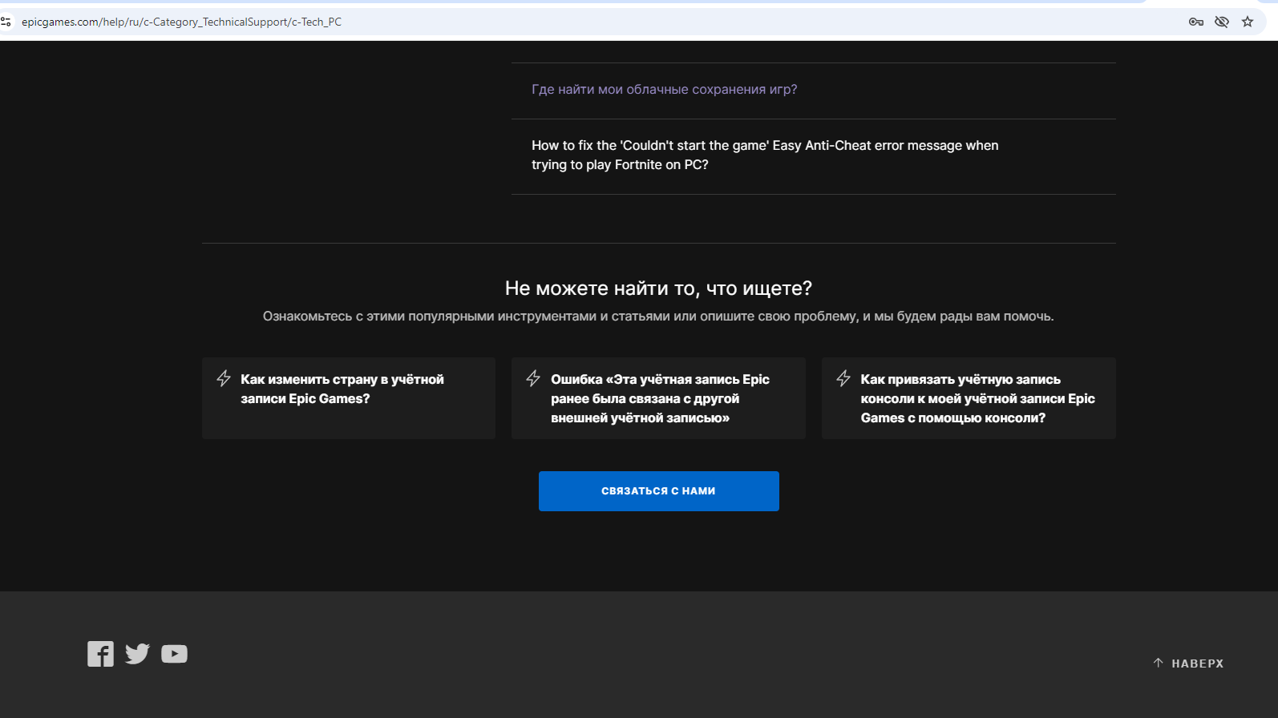The image size is (1278, 718).
Task: Click the epicgames.com URL address field
Action: tap(593, 22)
